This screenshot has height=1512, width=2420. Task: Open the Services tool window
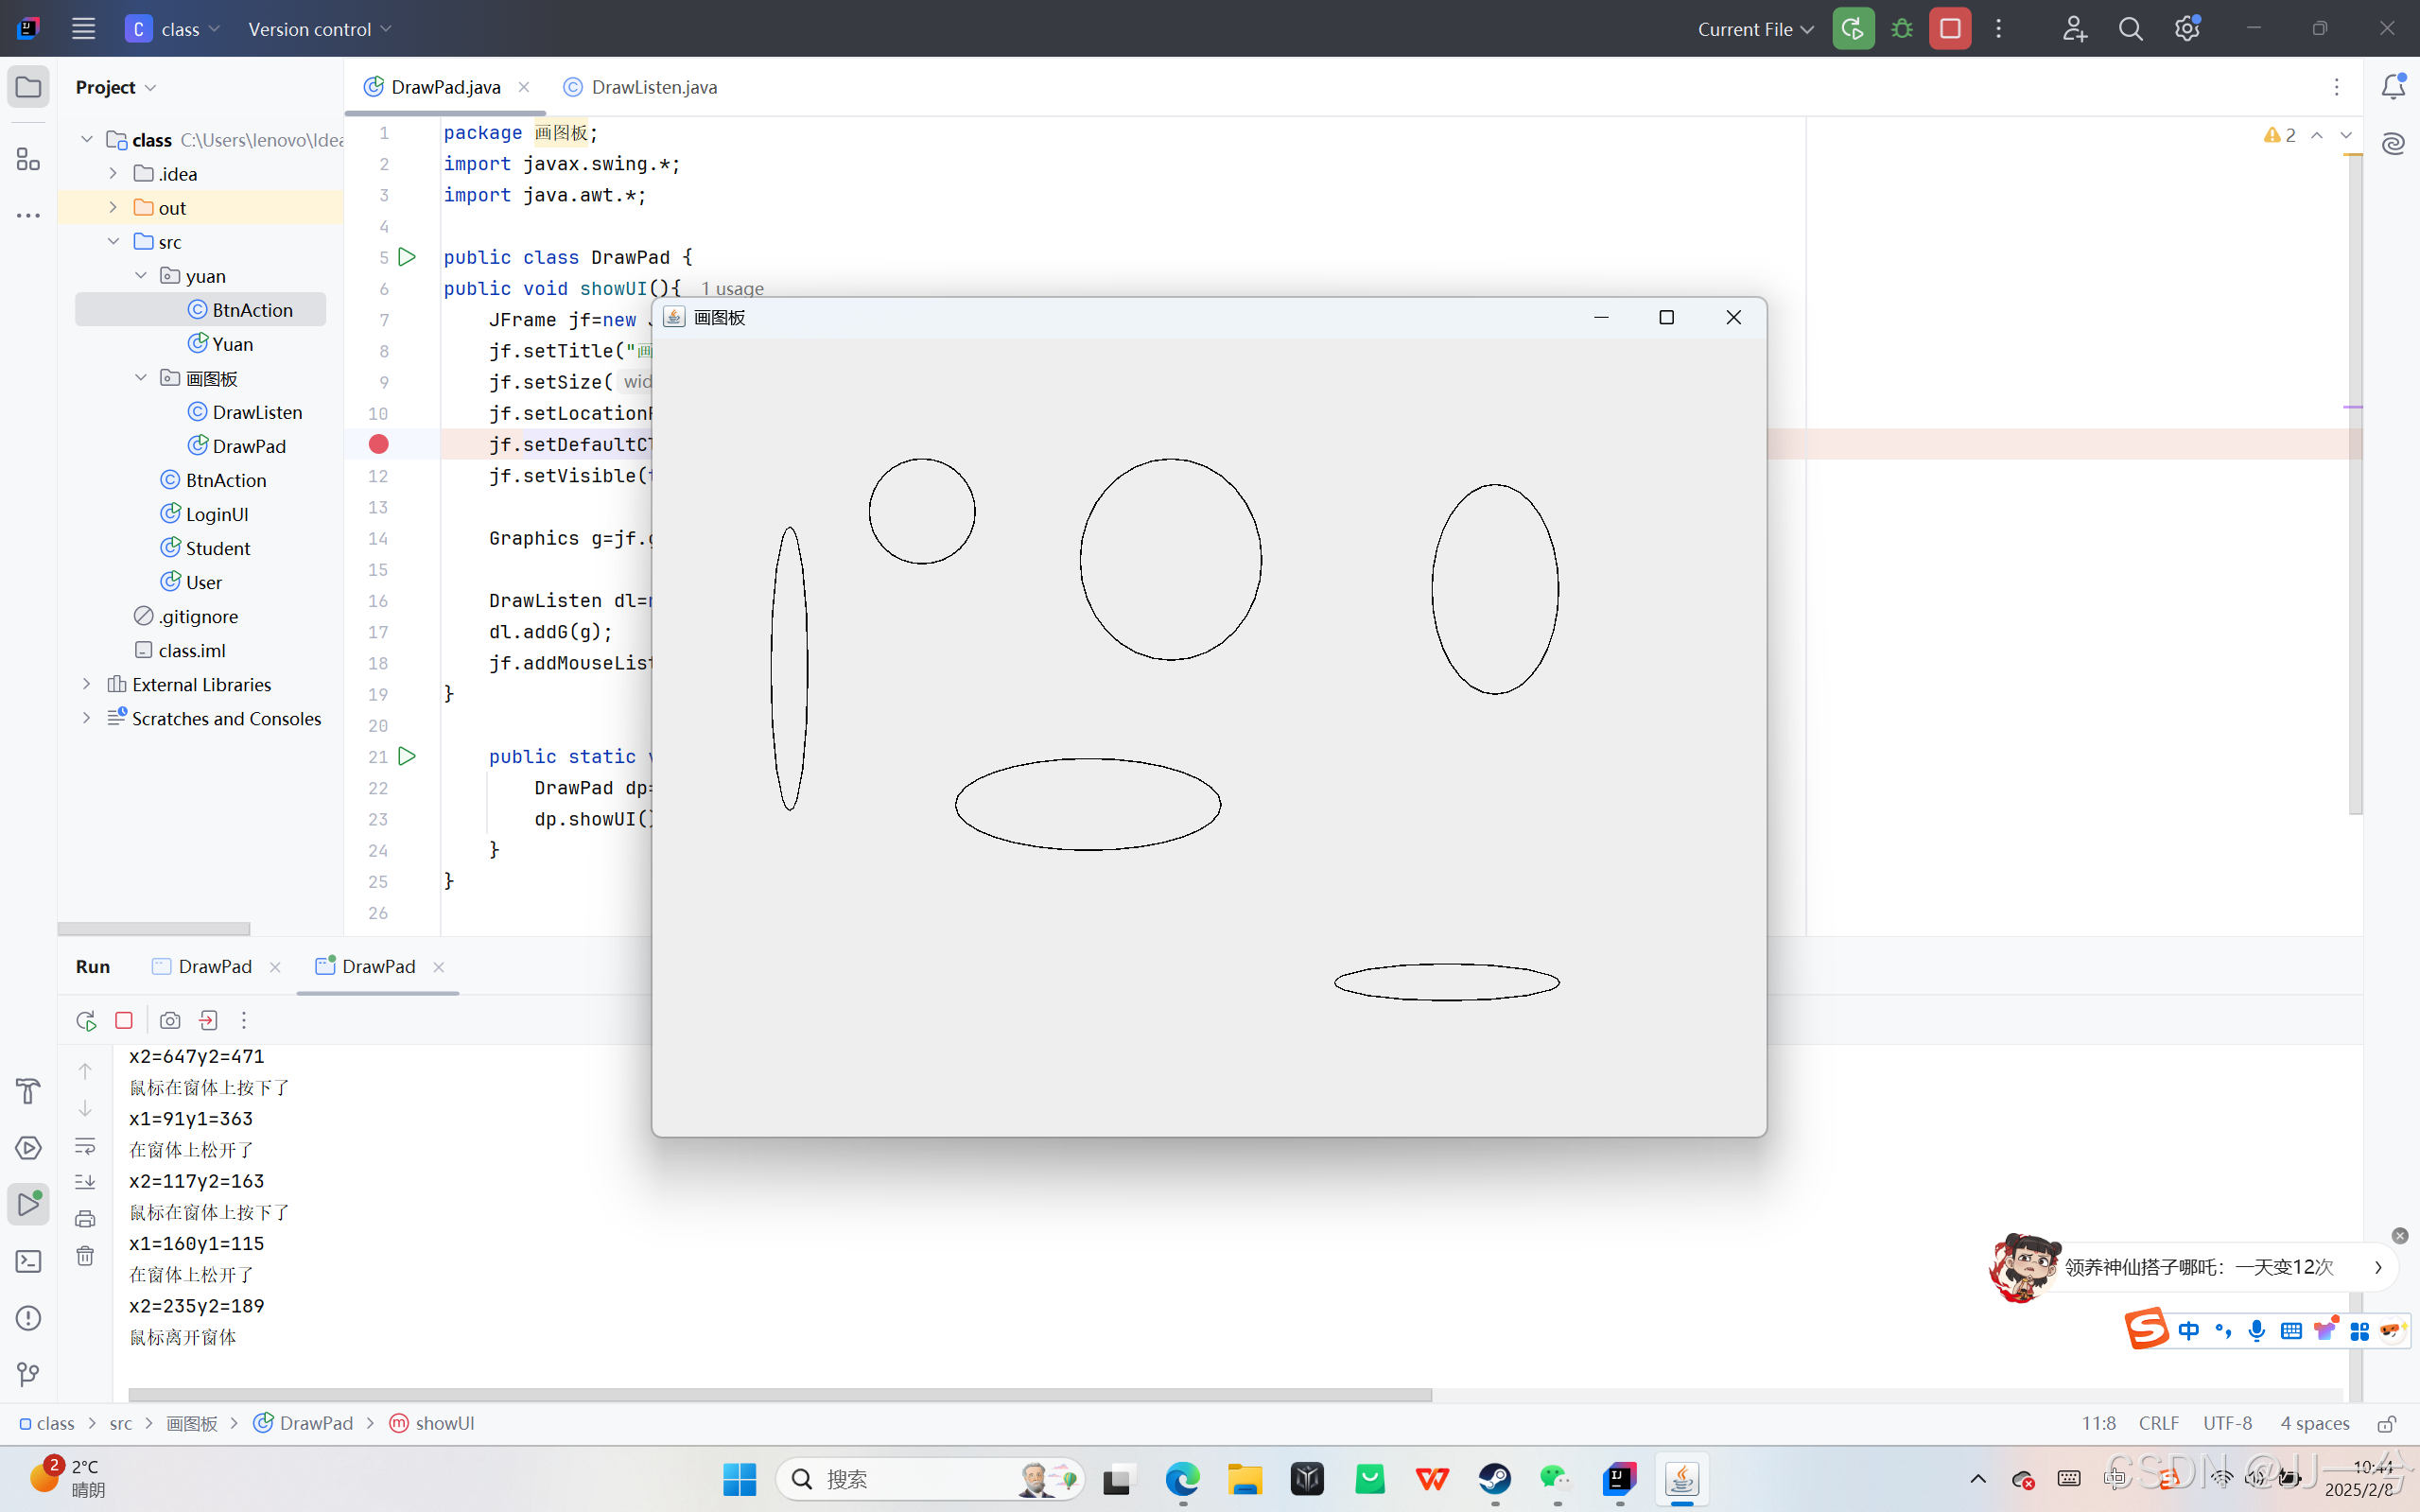[28, 1148]
